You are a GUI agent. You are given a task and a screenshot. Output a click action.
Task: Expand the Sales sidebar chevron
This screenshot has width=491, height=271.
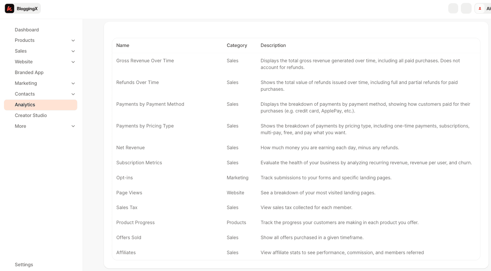tap(73, 51)
